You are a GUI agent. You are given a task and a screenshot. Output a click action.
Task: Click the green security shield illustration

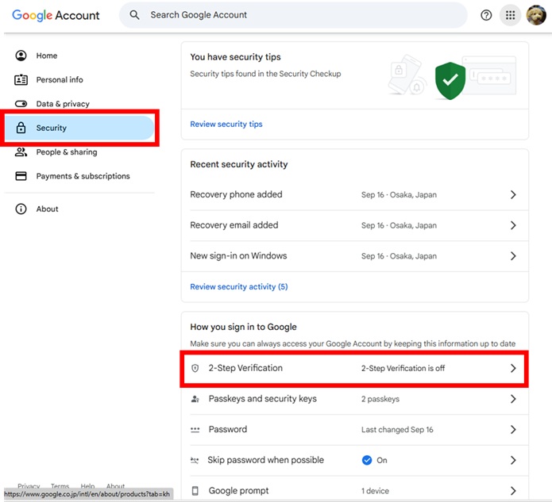click(450, 80)
